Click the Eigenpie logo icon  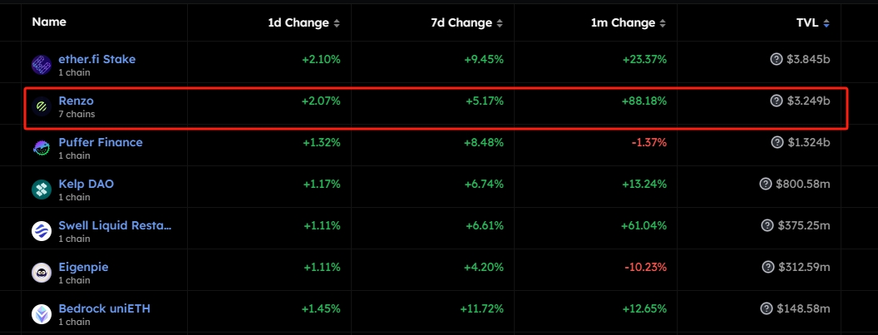click(x=42, y=273)
